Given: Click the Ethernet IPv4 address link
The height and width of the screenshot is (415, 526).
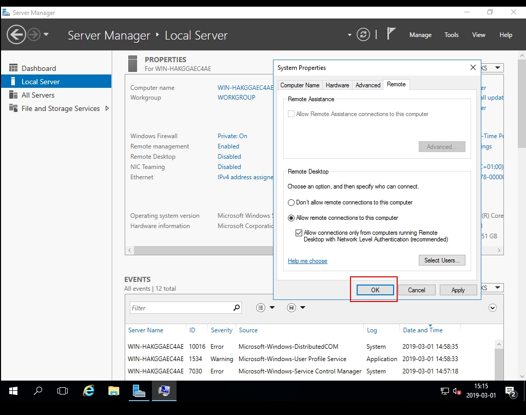Looking at the screenshot, I should point(245,177).
